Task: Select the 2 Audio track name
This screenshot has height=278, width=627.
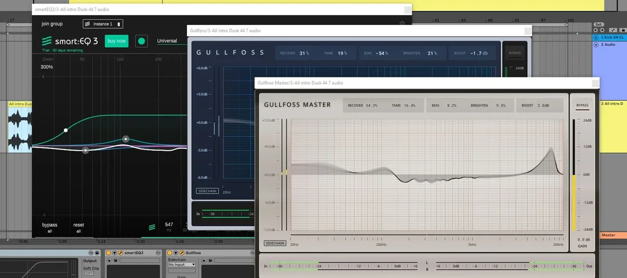Action: (x=608, y=44)
